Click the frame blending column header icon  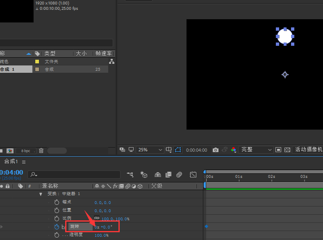(121, 186)
